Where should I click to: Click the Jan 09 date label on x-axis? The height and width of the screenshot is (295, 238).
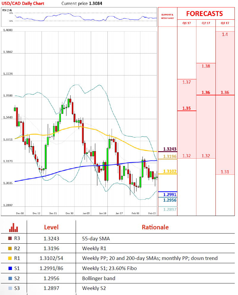(86, 213)
